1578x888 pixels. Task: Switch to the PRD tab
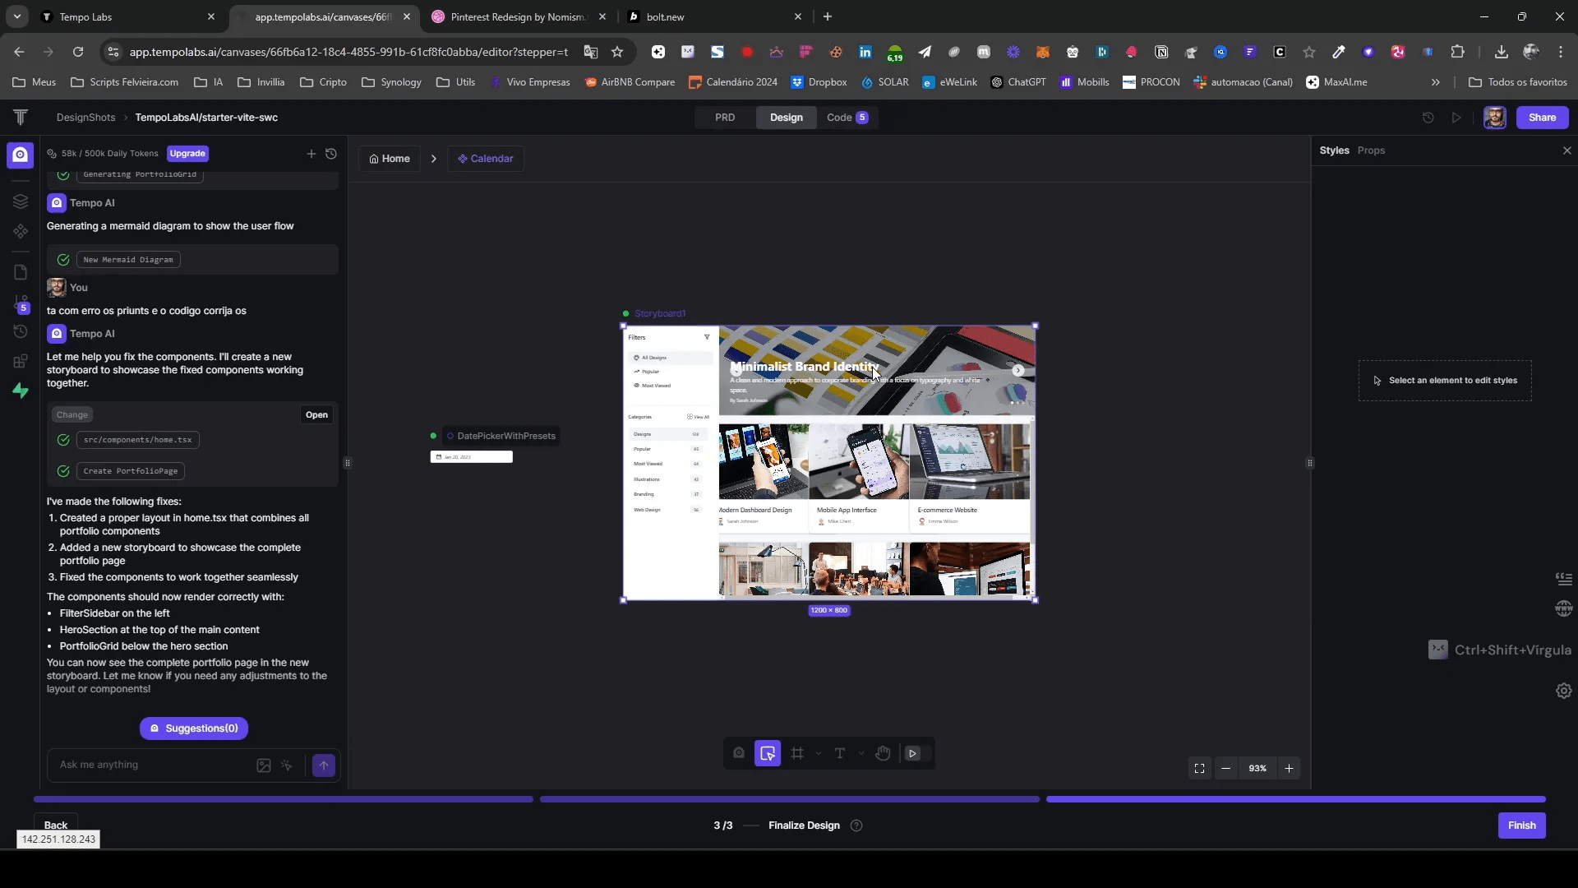pos(725,118)
